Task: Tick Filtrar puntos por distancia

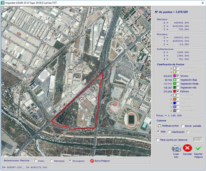Action: pos(158,140)
